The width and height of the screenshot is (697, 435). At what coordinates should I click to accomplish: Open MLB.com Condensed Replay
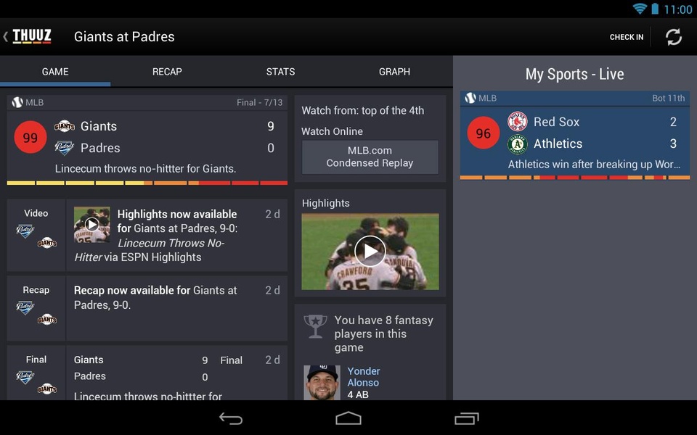coord(370,157)
